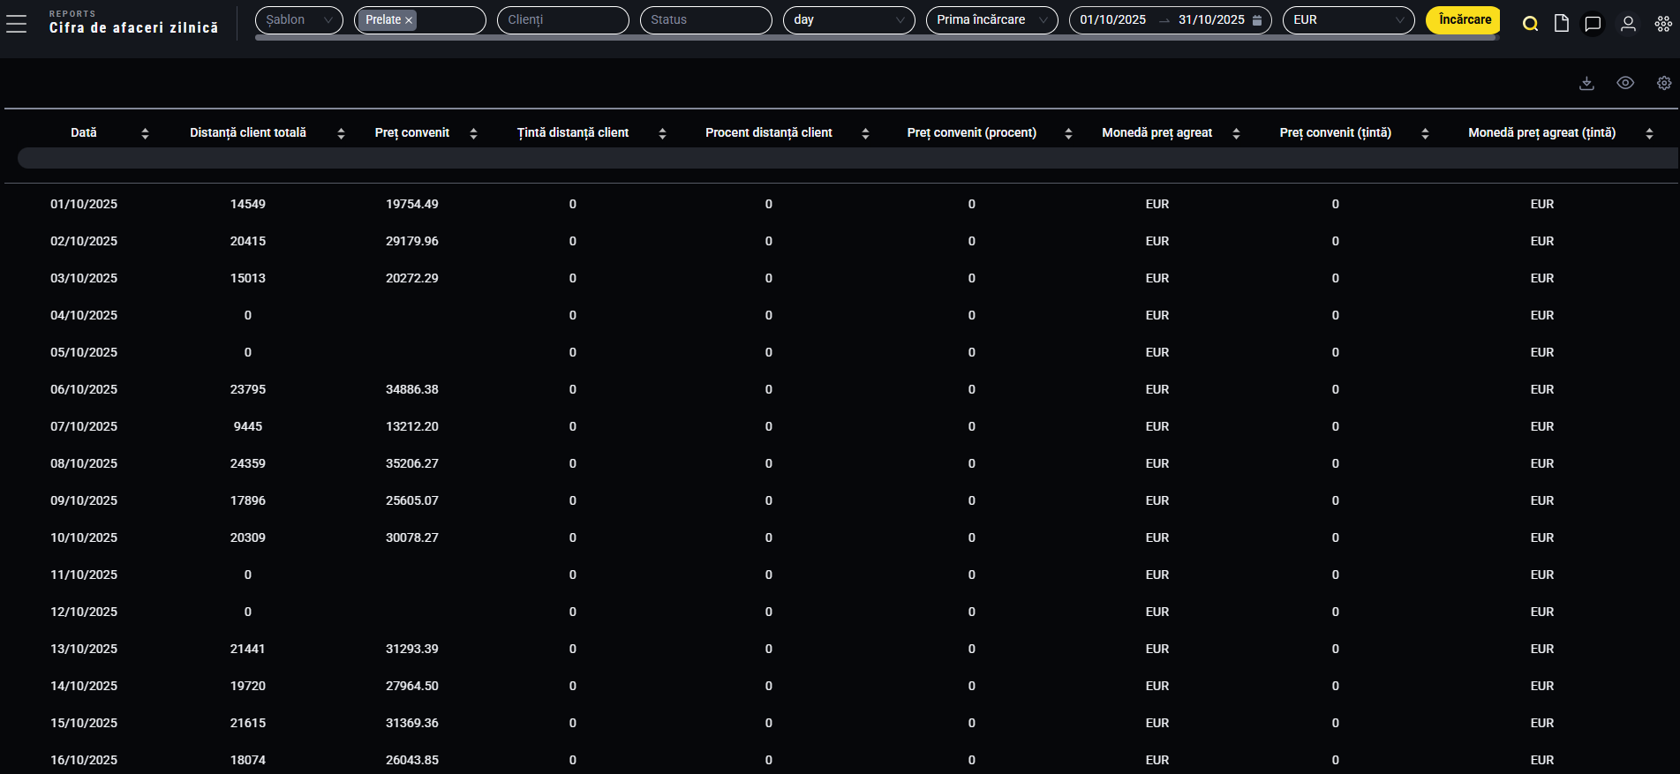Sort by Preț convenit (procent) arrows

pos(1068,133)
